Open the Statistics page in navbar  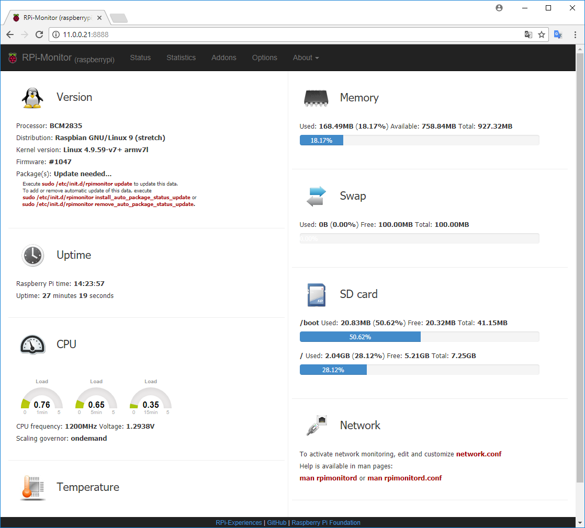tap(181, 58)
